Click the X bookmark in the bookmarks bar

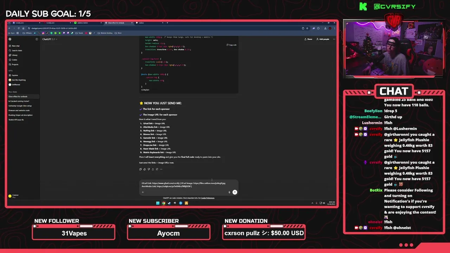click(x=39, y=33)
